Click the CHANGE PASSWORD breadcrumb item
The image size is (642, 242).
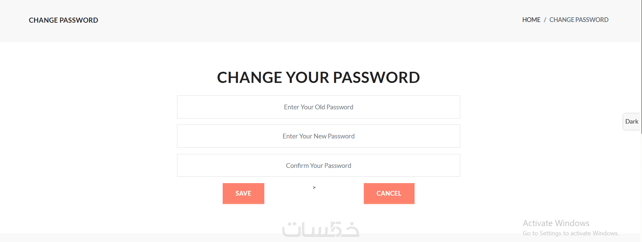pyautogui.click(x=579, y=20)
